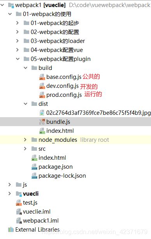Viewport: 151px width, 239px height.
Task: Click the build folder icon
Action: (x=34, y=68)
